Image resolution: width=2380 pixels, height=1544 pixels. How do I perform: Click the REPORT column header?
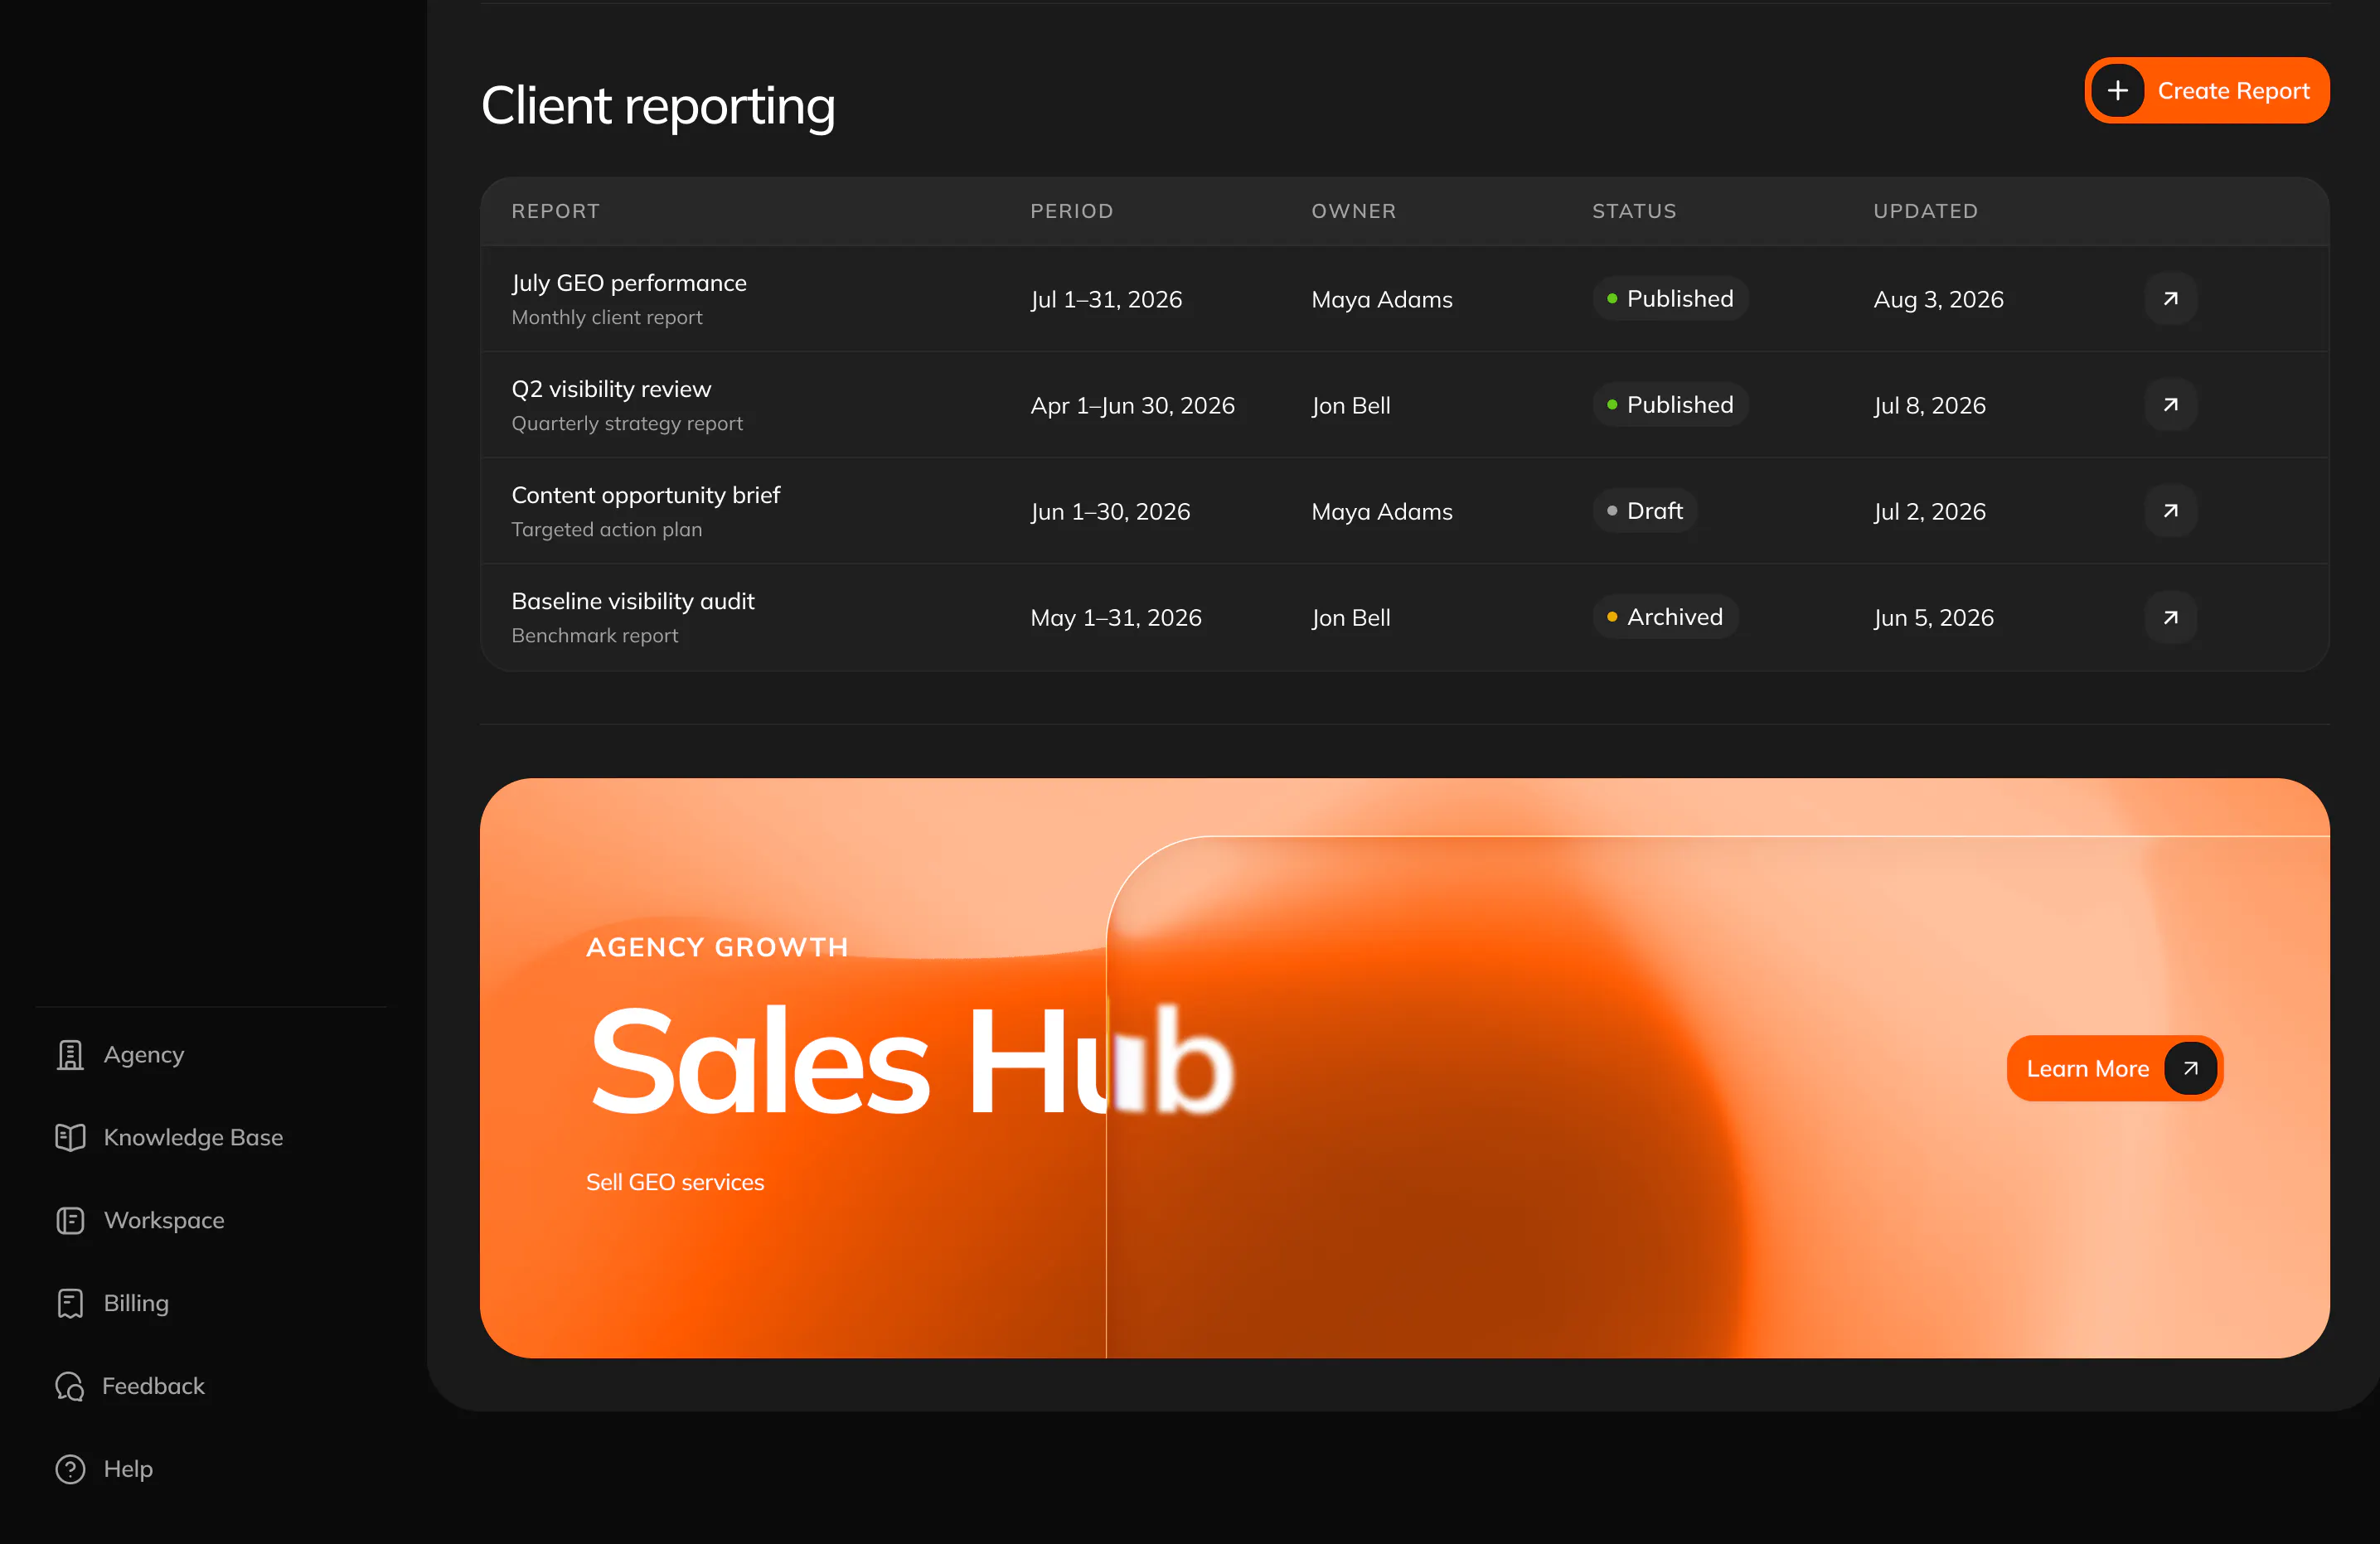click(556, 211)
